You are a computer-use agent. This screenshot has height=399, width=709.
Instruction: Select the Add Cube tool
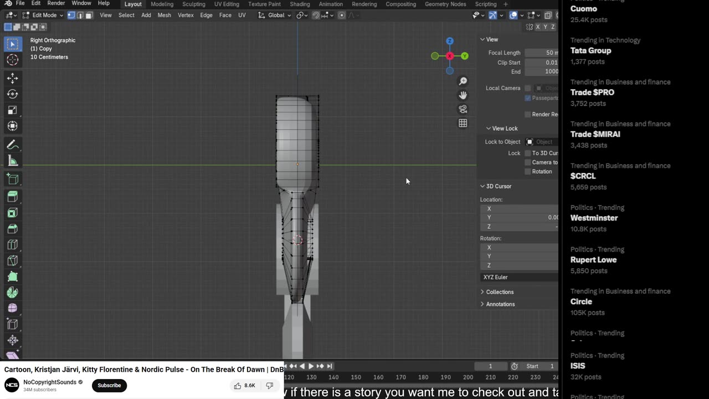click(12, 179)
